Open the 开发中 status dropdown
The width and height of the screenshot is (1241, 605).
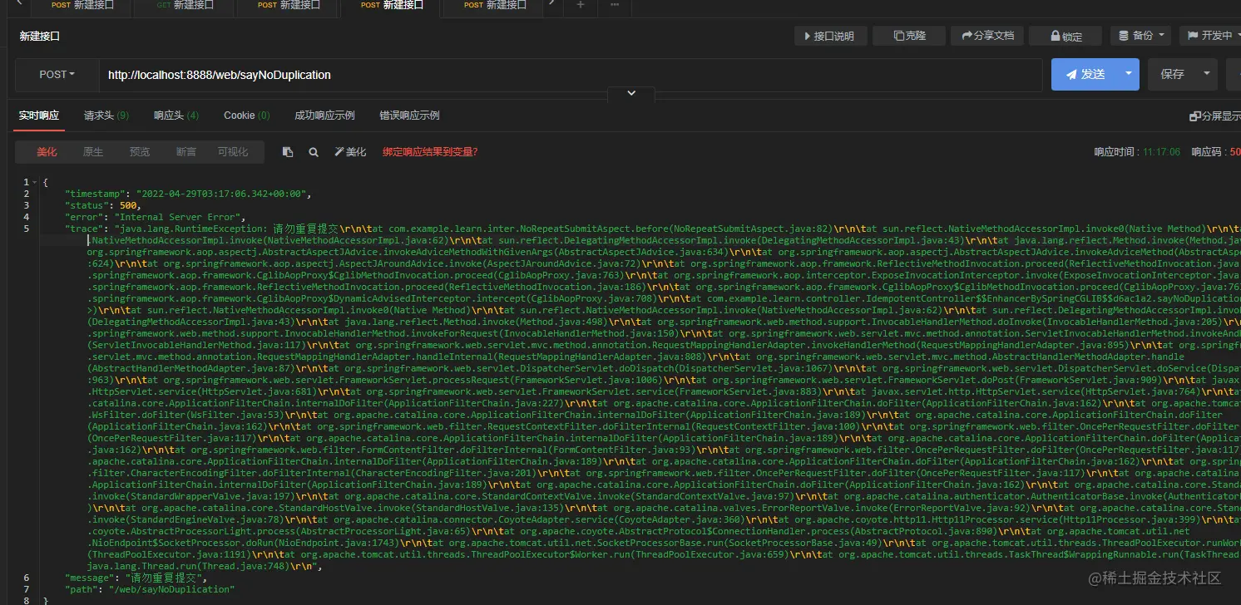tap(1209, 36)
